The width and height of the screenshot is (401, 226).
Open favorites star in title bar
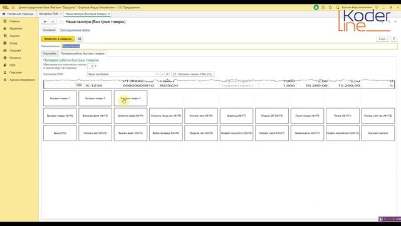coord(330,8)
